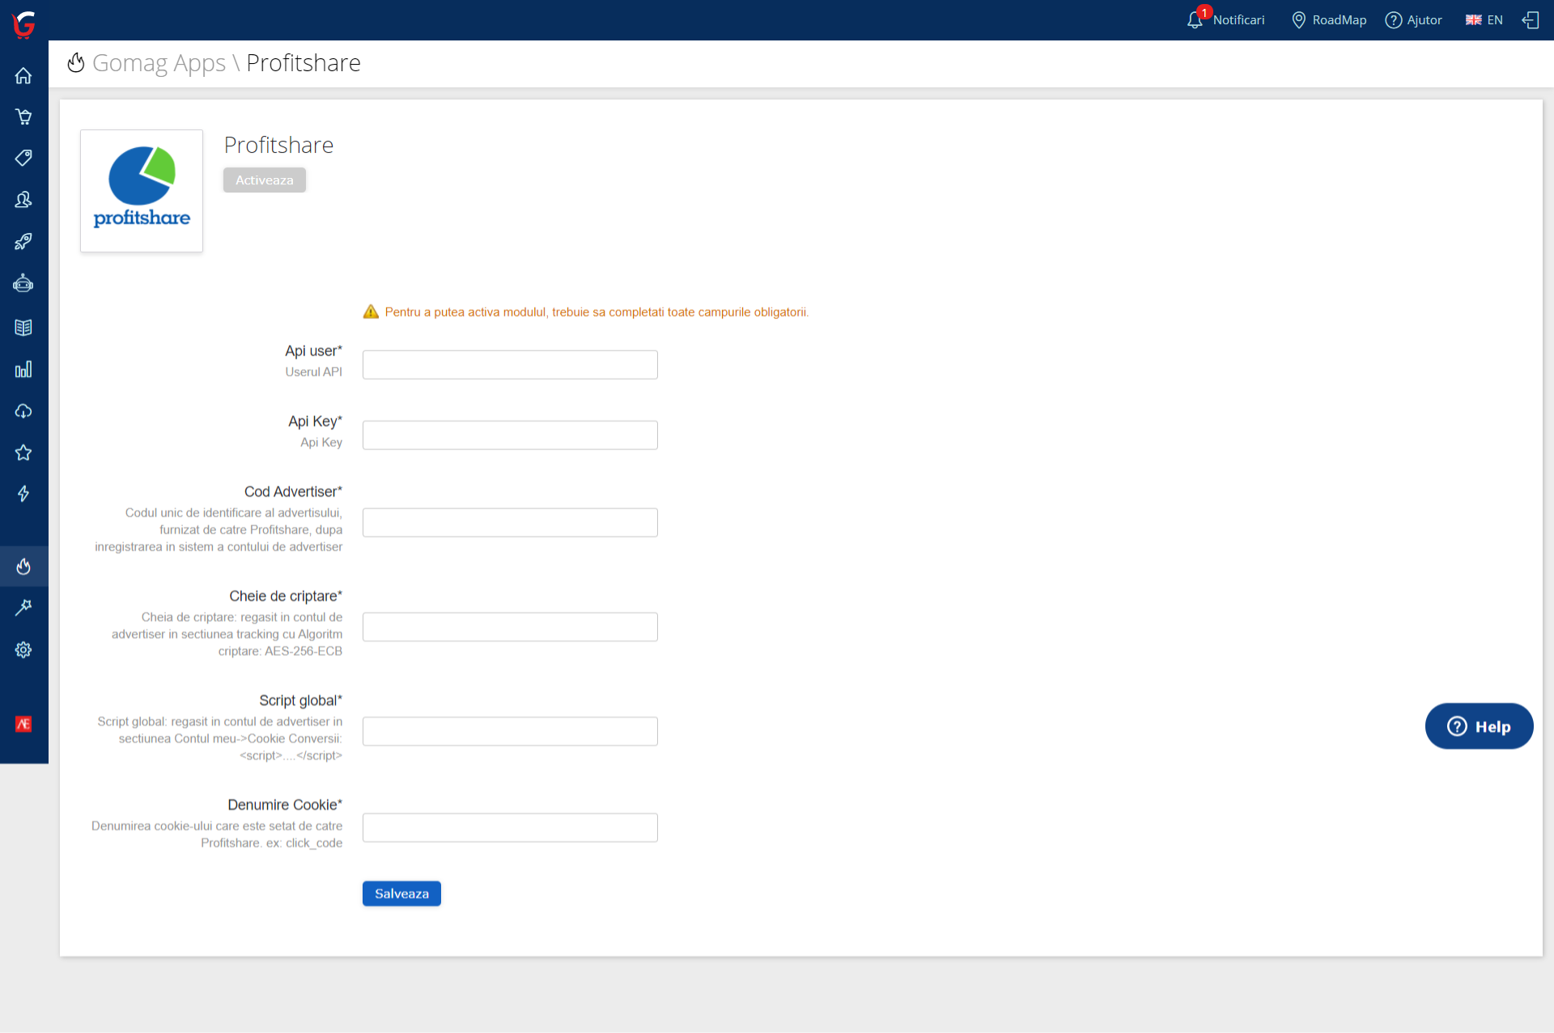The width and height of the screenshot is (1554, 1033).
Task: Click the RoadMap location pin icon
Action: click(x=1299, y=20)
